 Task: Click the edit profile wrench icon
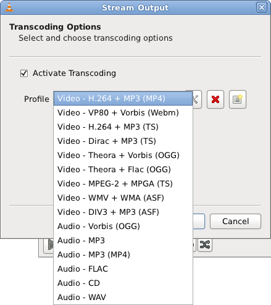point(197,99)
